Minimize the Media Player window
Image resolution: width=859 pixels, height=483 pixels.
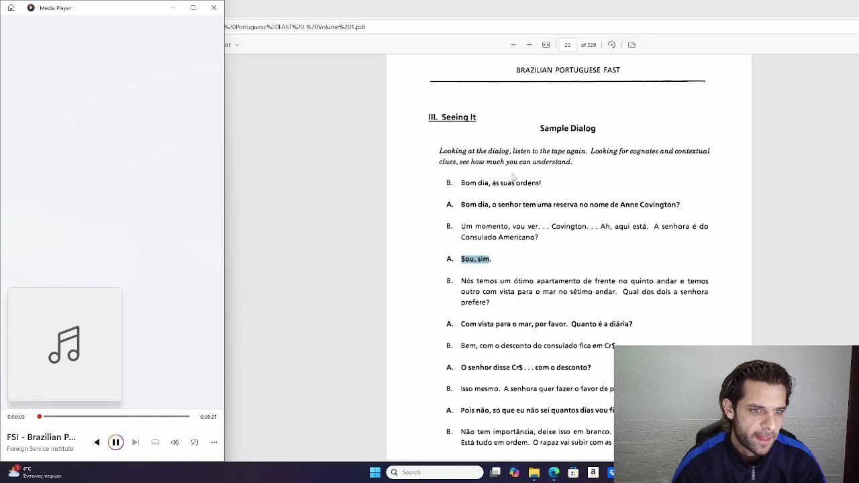pyautogui.click(x=173, y=8)
